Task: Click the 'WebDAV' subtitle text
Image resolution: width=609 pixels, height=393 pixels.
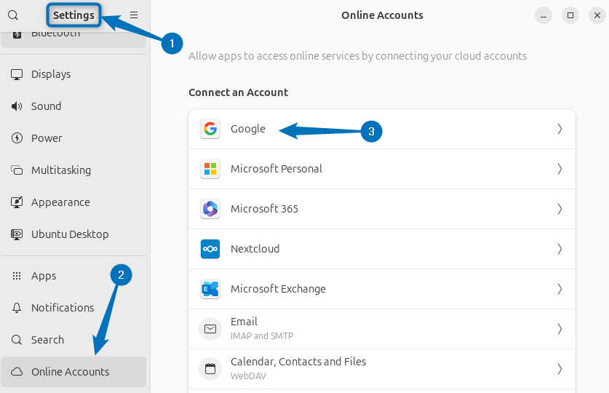Action: 248,376
